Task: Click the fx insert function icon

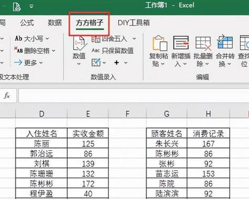Action: 7,96
